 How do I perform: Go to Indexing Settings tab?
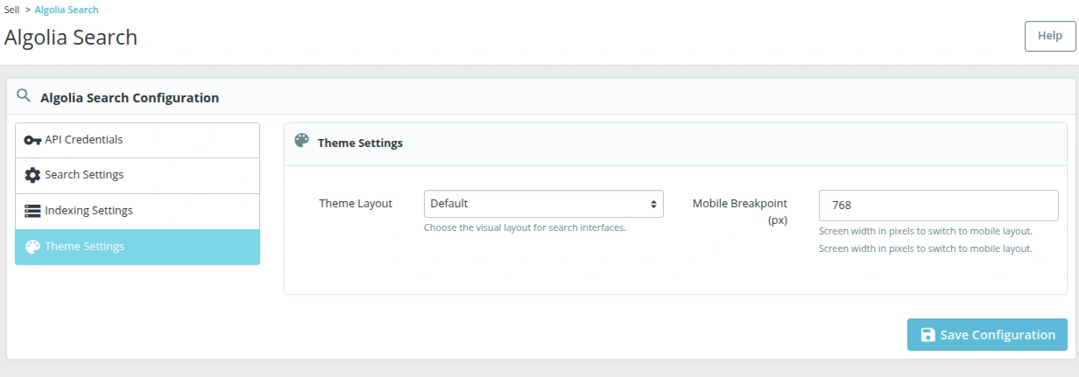[x=138, y=212]
